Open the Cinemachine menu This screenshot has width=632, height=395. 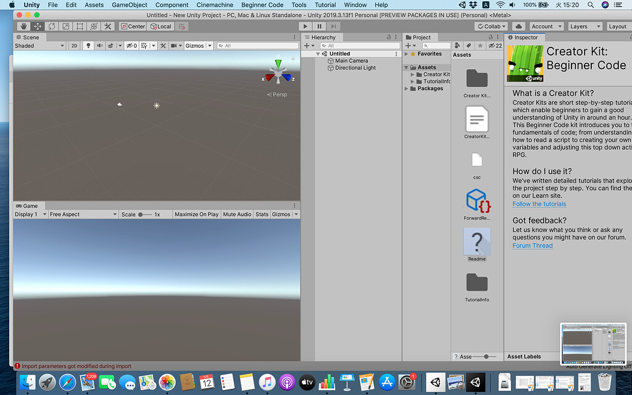214,4
